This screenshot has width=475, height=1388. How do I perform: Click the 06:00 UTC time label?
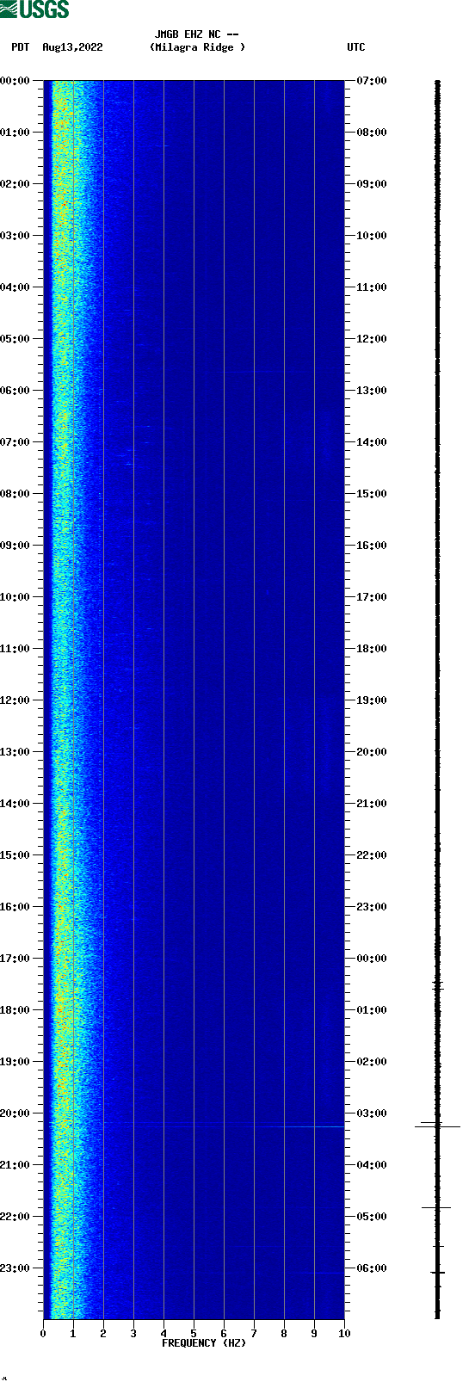372,1268
